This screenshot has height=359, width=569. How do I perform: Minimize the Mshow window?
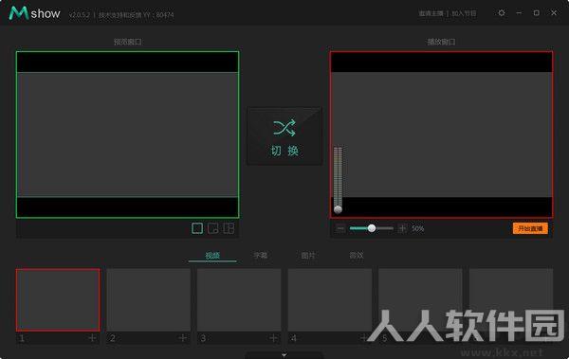point(519,13)
